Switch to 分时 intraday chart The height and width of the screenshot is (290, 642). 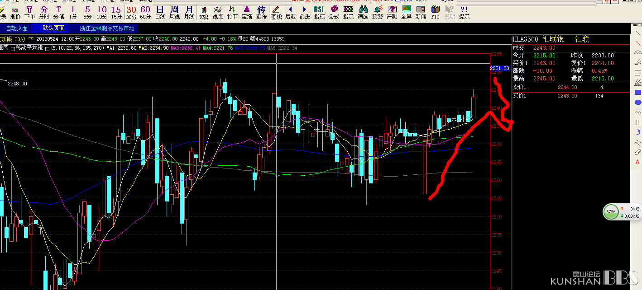coord(44,12)
